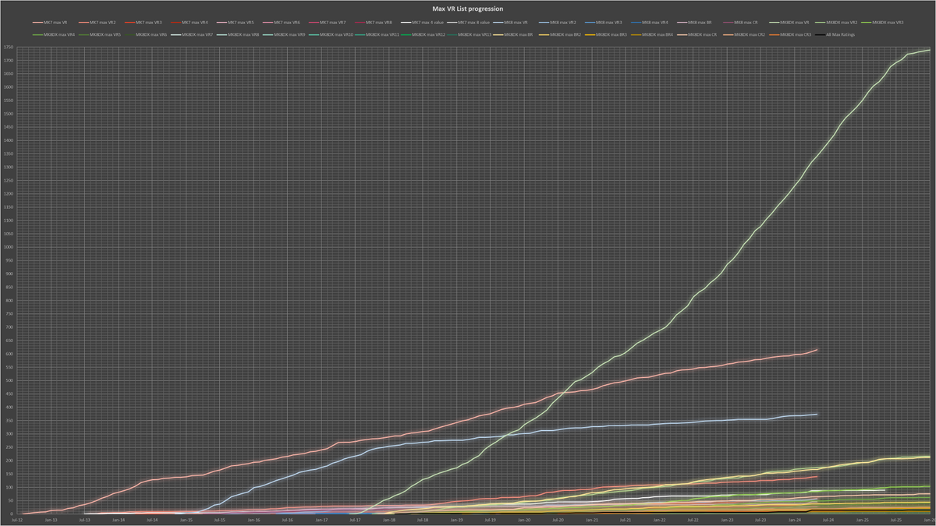Viewport: 936px width, 526px height.
Task: Select the MK8DX max BR4 legend entry
Action: (653, 34)
